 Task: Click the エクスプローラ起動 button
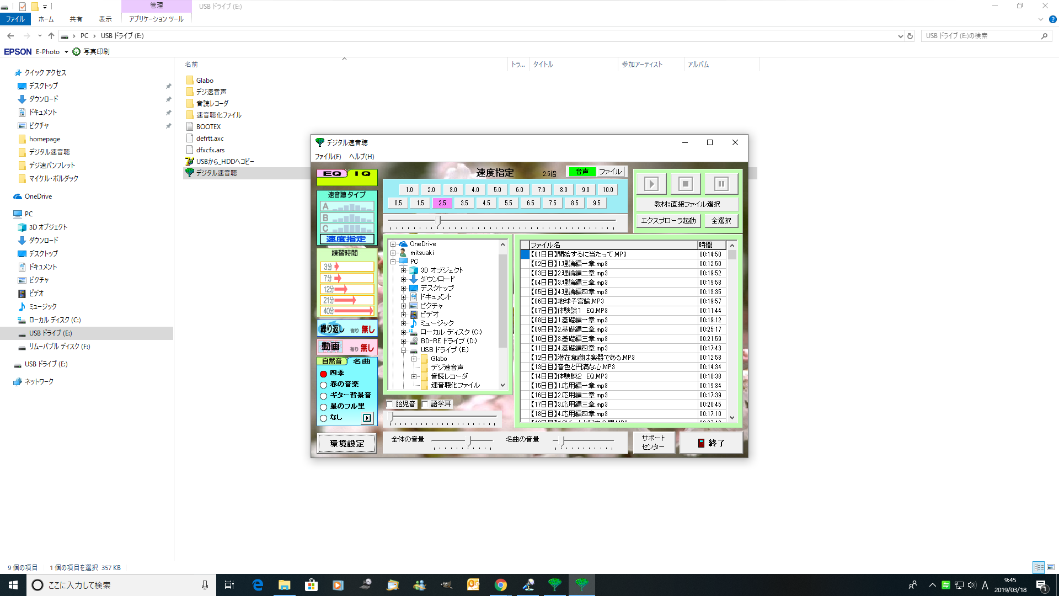click(x=668, y=221)
